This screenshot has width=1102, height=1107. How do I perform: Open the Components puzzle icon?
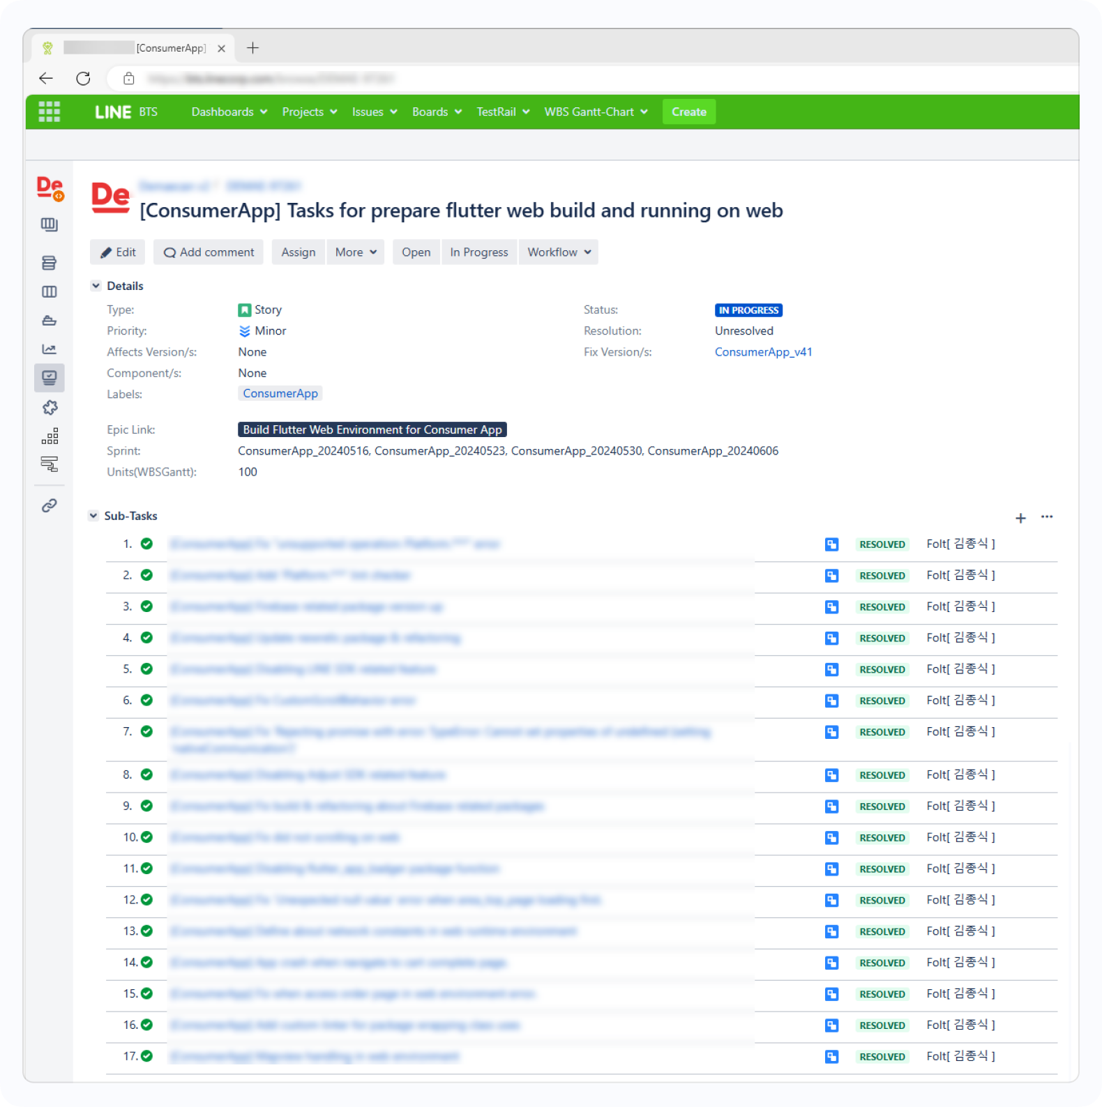coord(50,407)
